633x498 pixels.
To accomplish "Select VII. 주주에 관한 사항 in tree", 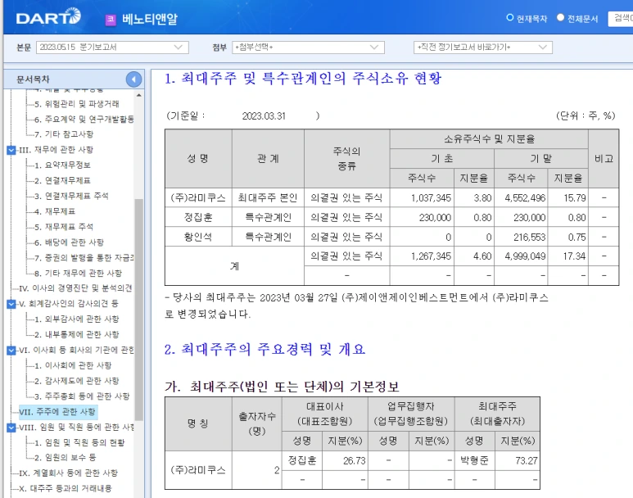I will [x=57, y=411].
